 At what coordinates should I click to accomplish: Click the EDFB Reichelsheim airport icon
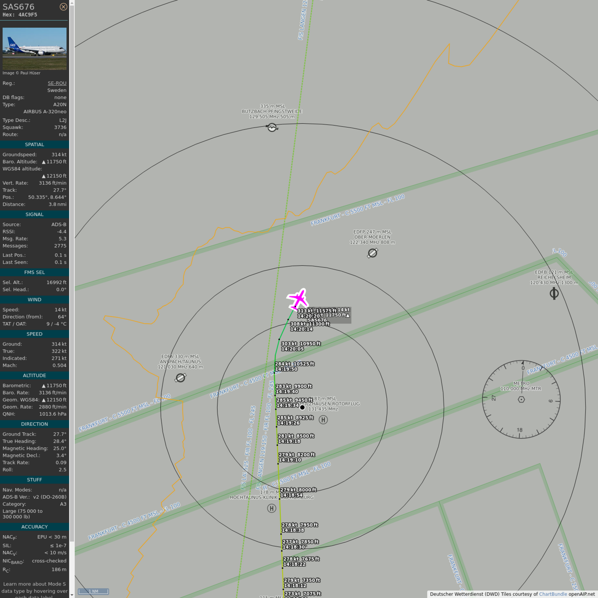click(x=554, y=294)
